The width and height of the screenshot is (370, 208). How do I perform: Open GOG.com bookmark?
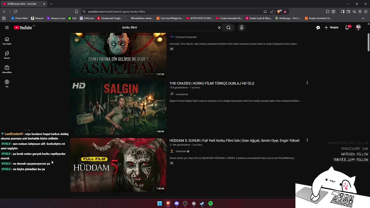87,18
